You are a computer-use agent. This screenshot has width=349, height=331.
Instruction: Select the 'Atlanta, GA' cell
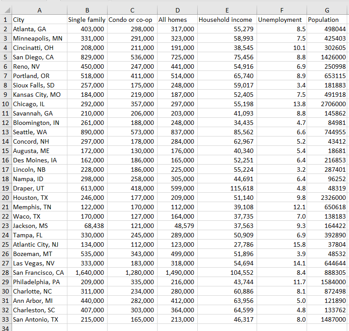point(39,29)
